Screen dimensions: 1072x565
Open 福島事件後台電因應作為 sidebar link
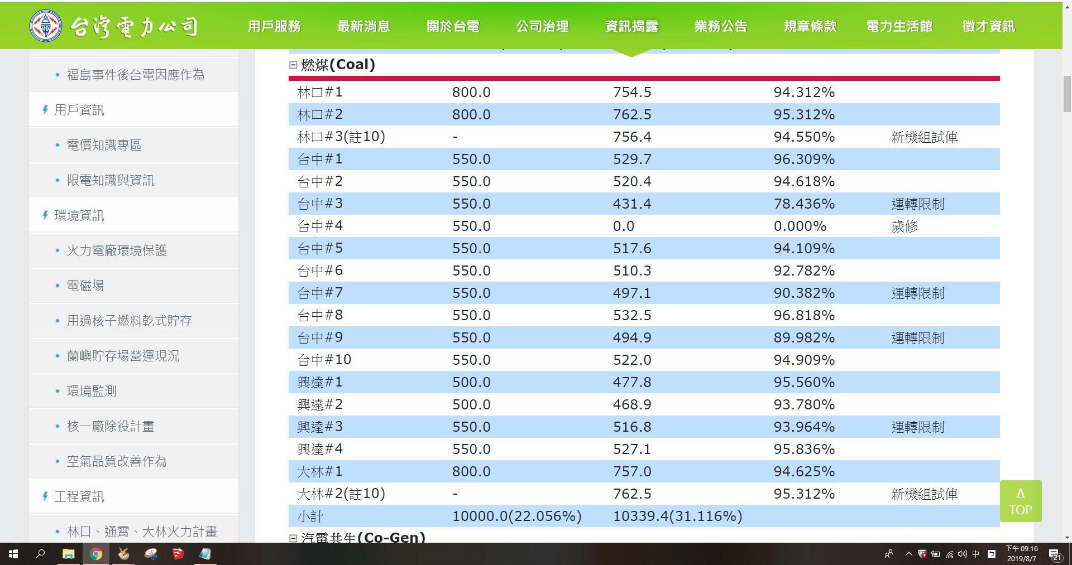click(136, 75)
